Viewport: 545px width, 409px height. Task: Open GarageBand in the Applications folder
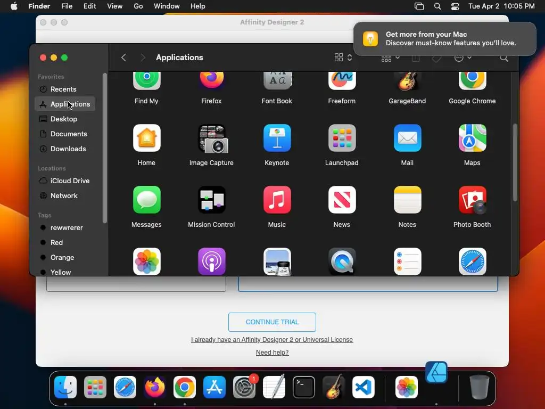pos(407,81)
